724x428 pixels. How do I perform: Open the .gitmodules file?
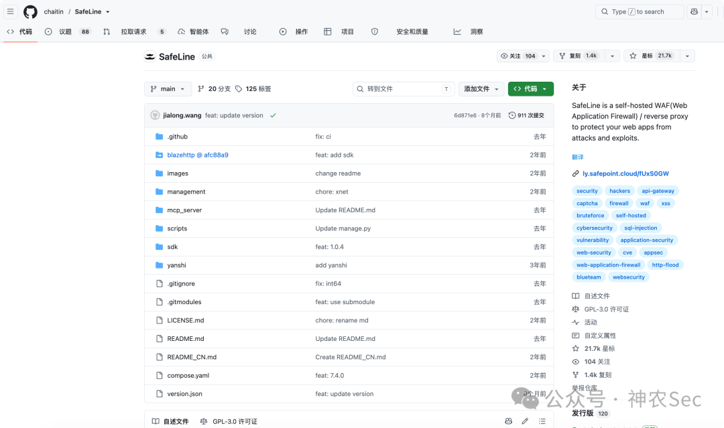click(x=184, y=302)
